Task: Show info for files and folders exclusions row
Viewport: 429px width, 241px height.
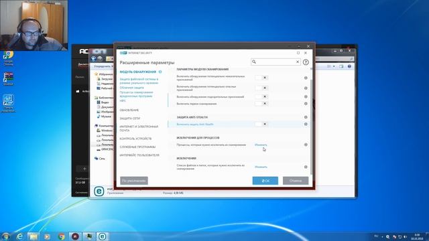Action: click(306, 167)
